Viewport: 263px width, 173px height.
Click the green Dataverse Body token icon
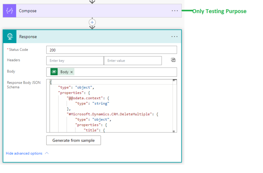pos(54,72)
